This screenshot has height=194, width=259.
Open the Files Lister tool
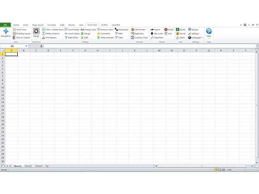pos(157,34)
